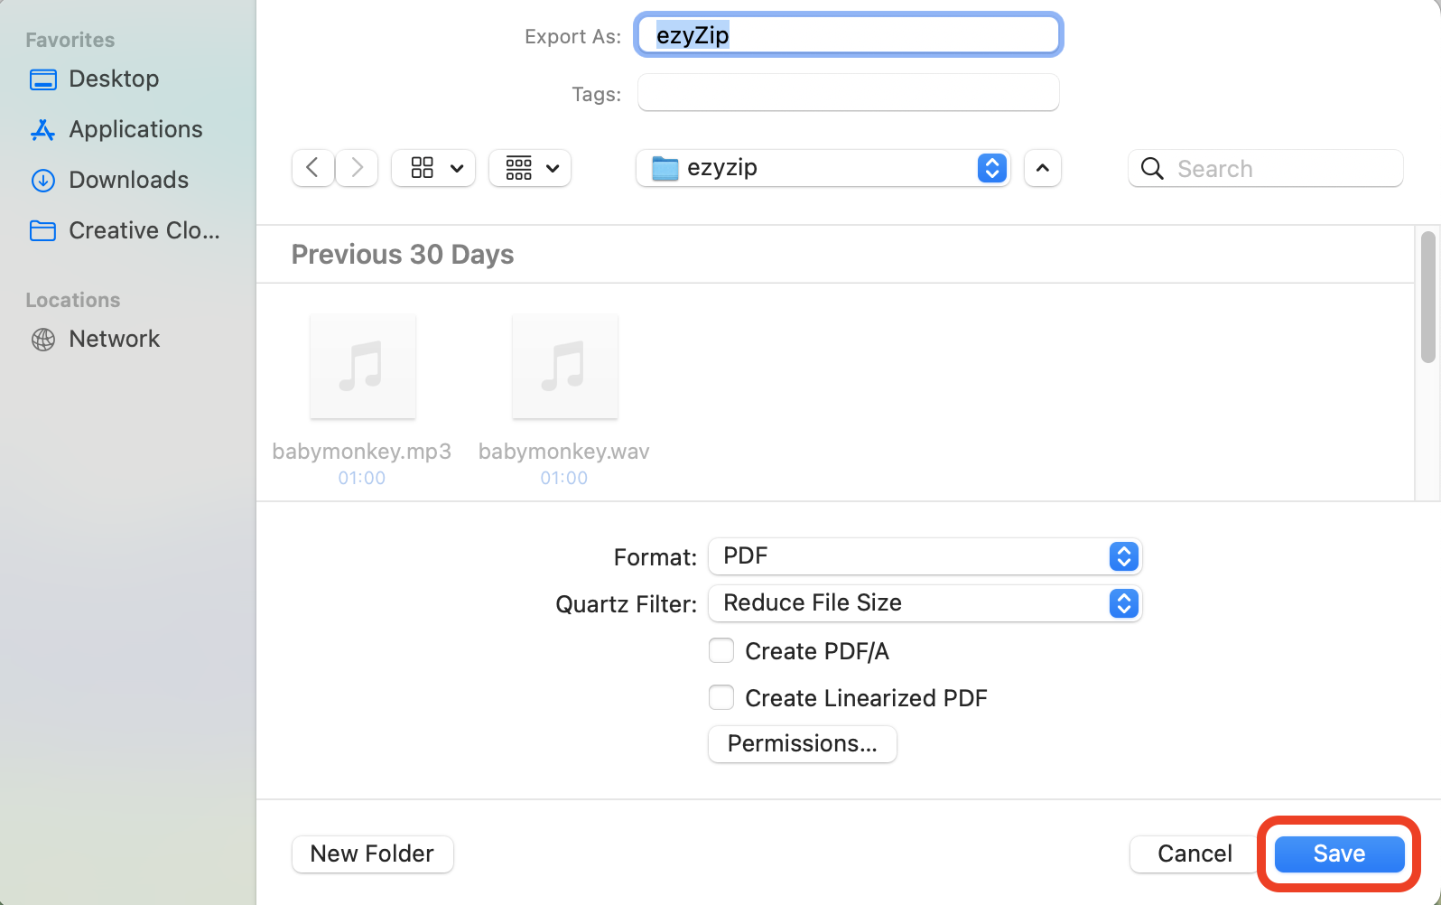Open the Desktop location in Favorites sidebar
The width and height of the screenshot is (1441, 905).
pos(114,79)
